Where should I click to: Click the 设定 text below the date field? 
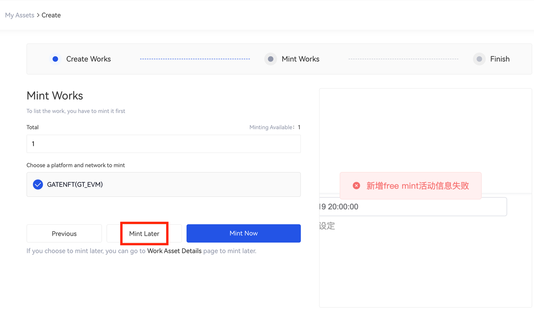click(327, 226)
